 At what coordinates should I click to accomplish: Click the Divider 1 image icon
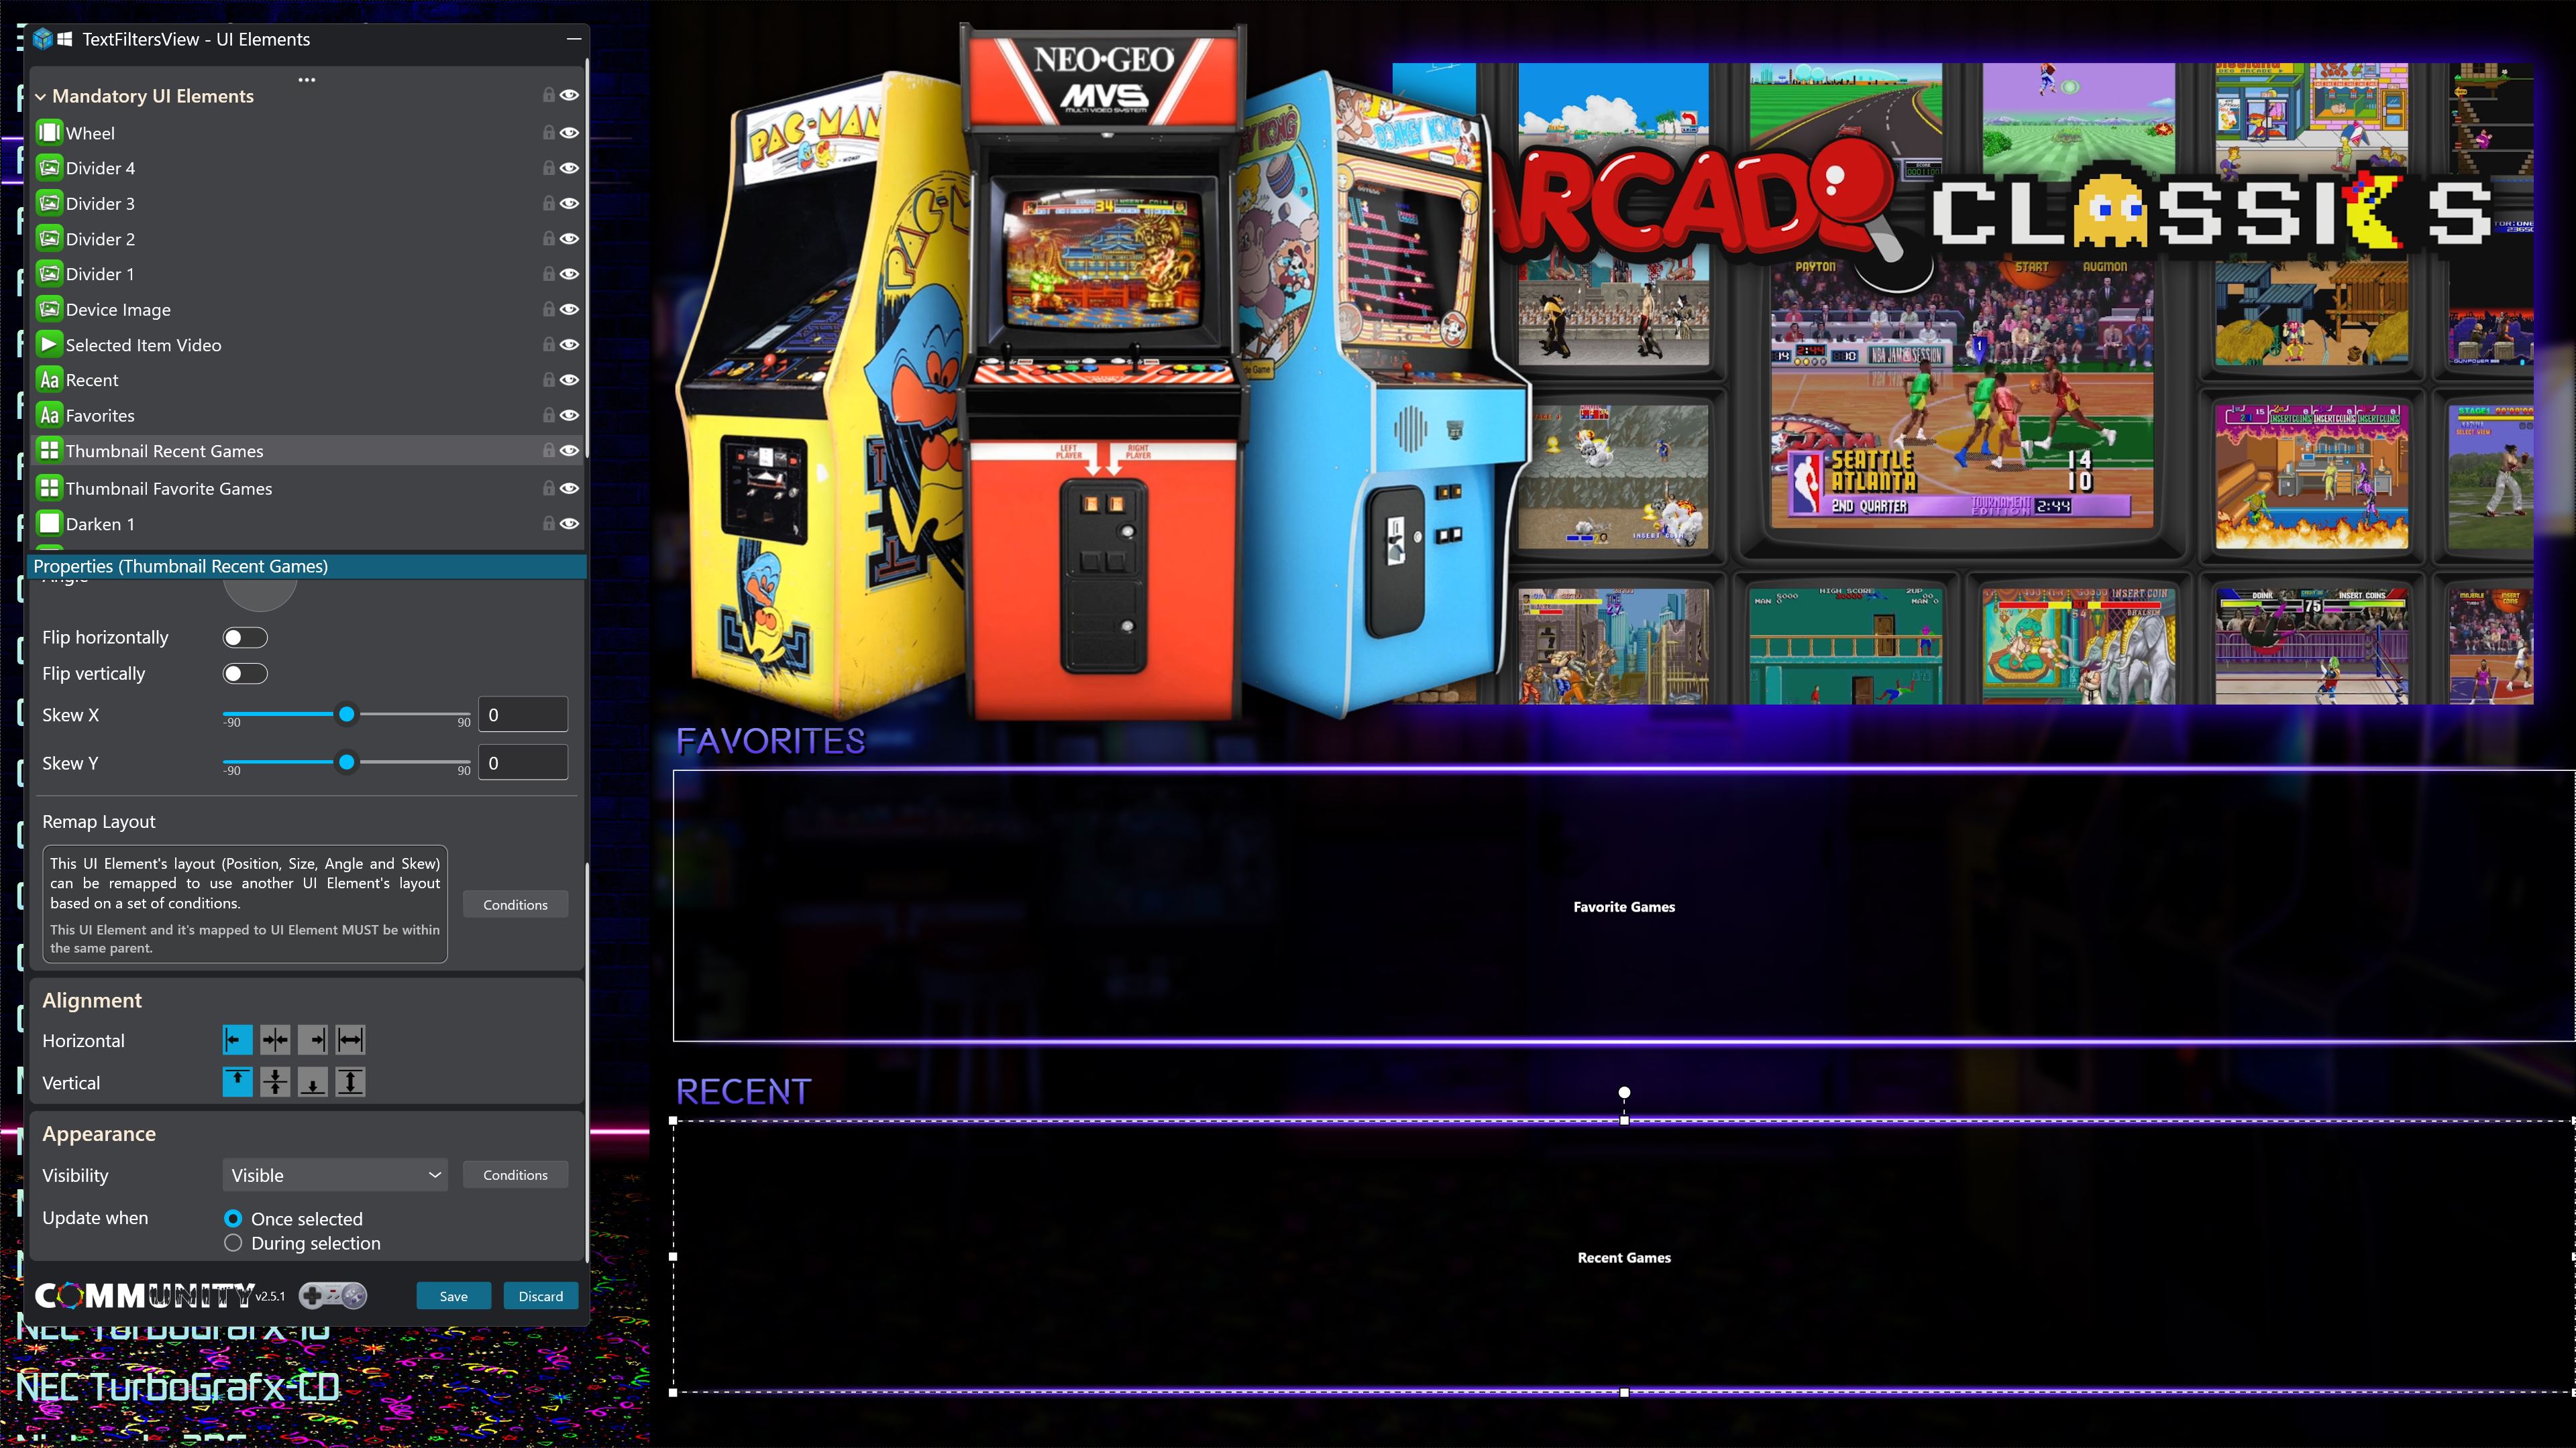coord(49,274)
